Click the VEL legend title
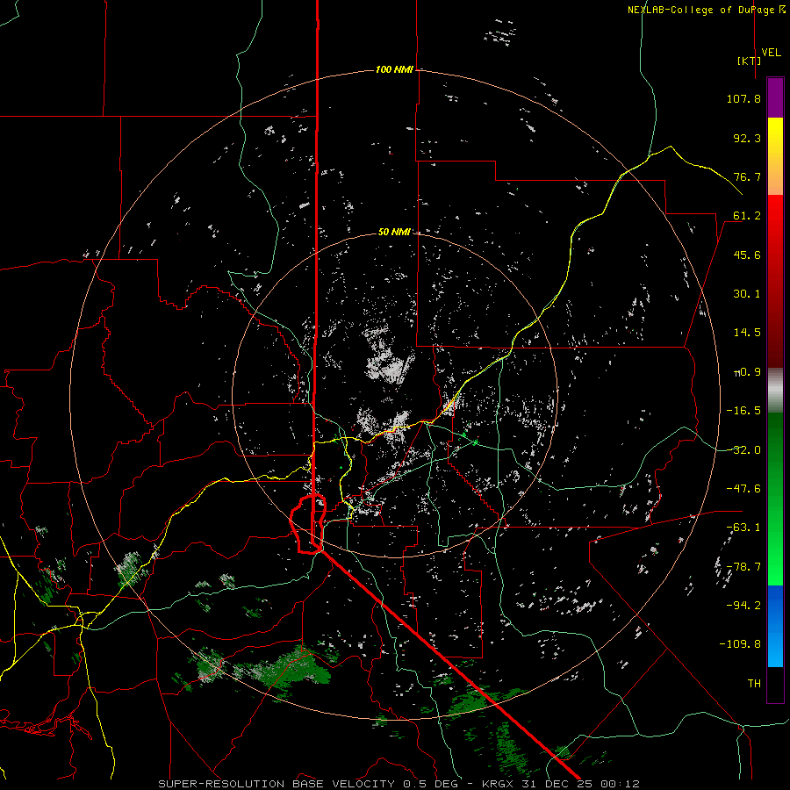 771,53
